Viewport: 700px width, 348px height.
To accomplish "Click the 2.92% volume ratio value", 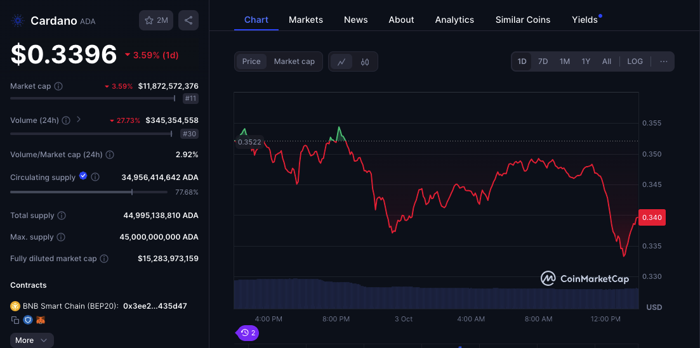I will (187, 155).
